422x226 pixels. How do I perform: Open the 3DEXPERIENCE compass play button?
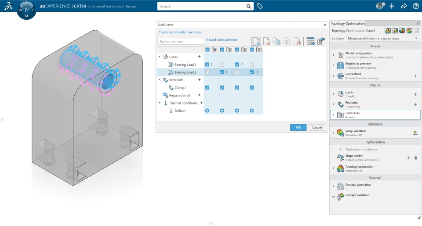26,10
